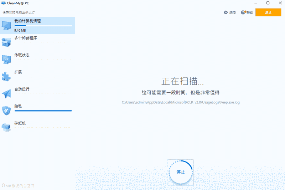
Task: Click the scanned Feep.exe.log file path
Action: [181, 102]
